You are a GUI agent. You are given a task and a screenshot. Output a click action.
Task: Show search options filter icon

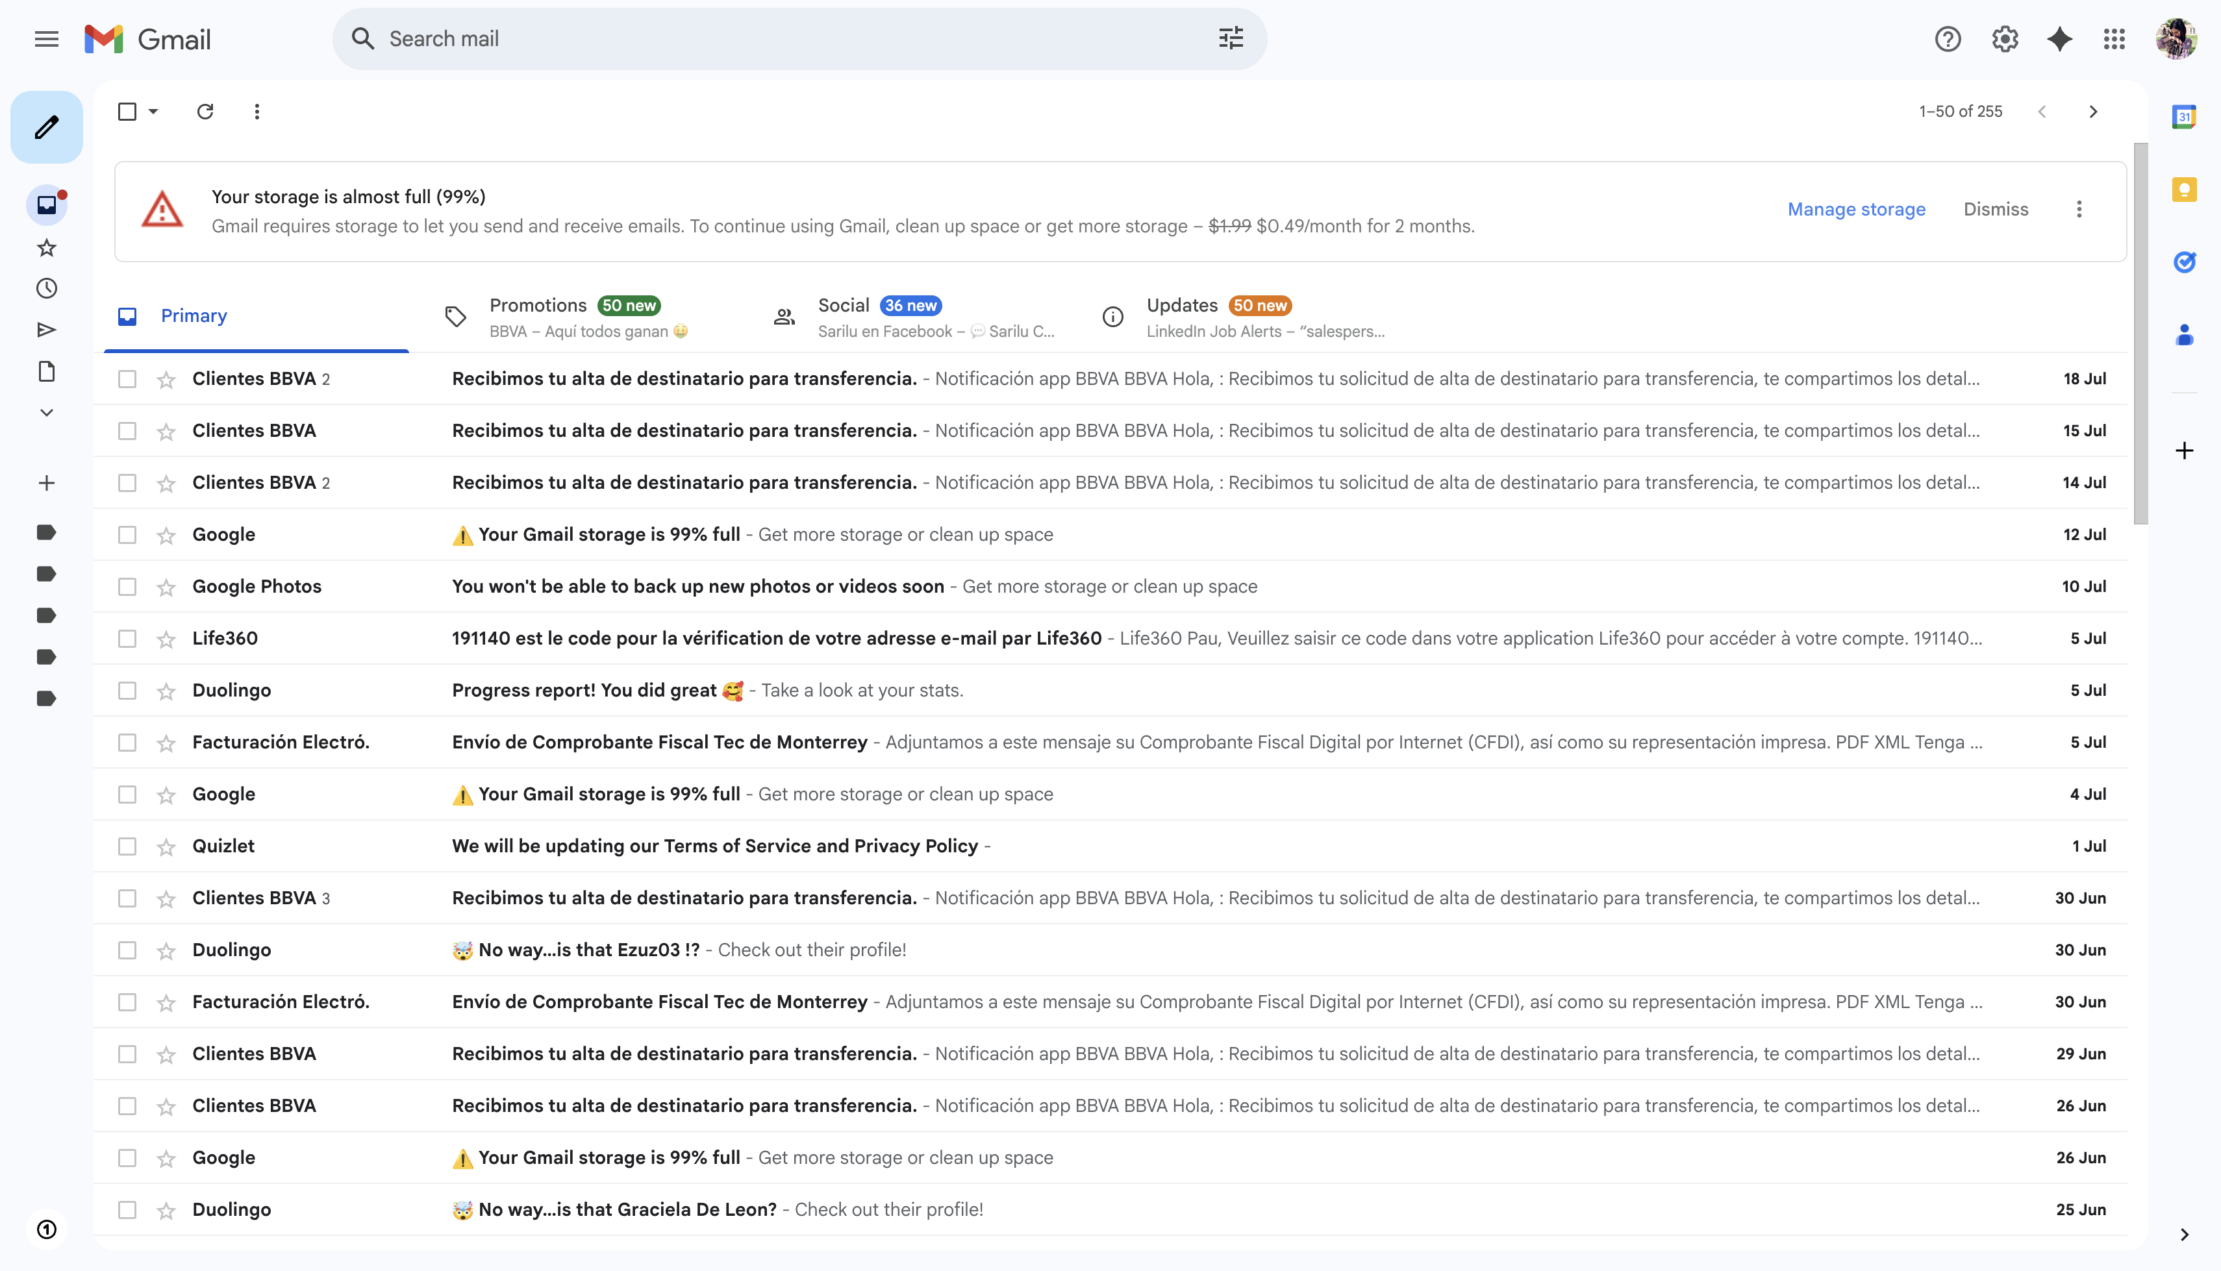(x=1231, y=38)
